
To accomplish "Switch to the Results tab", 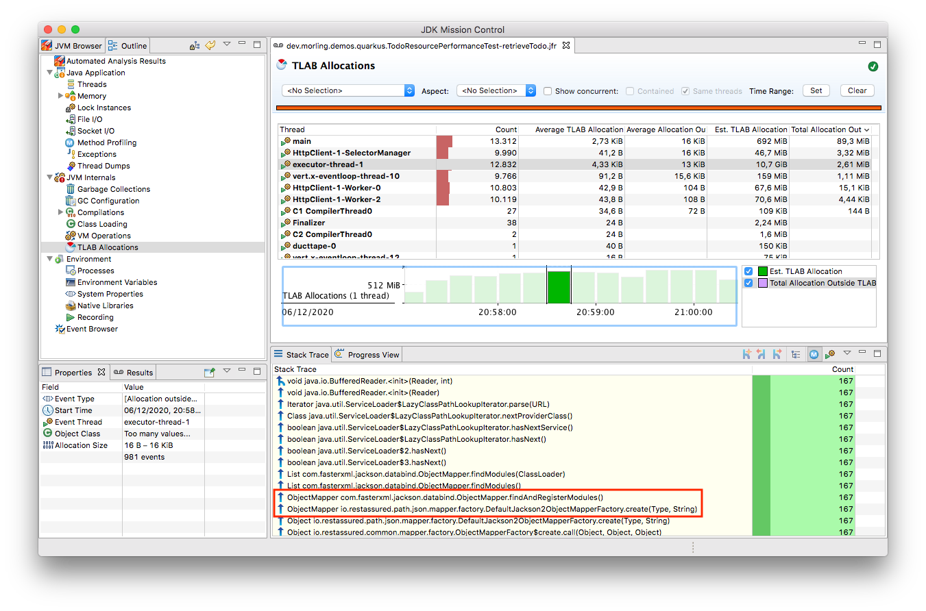I will pos(134,373).
